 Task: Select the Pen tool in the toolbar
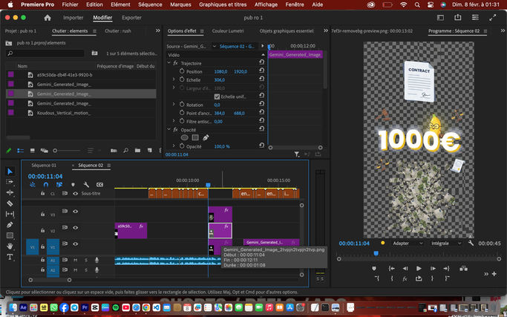[10, 224]
